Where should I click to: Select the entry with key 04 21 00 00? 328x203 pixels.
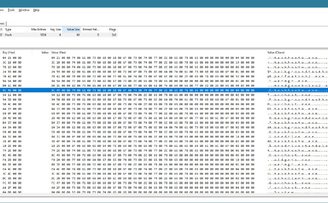click(x=12, y=58)
